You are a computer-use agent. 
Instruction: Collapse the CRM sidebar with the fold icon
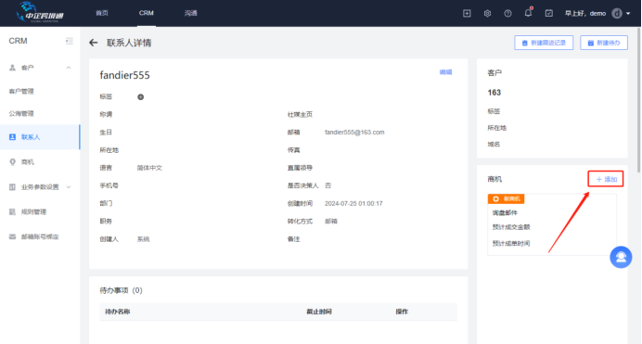click(x=70, y=41)
